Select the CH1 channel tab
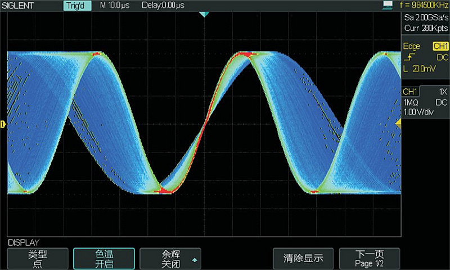 click(x=410, y=92)
